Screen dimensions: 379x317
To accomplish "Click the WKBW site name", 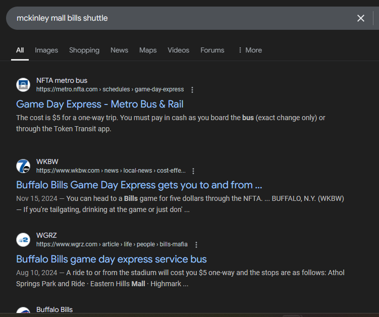I will click(47, 162).
